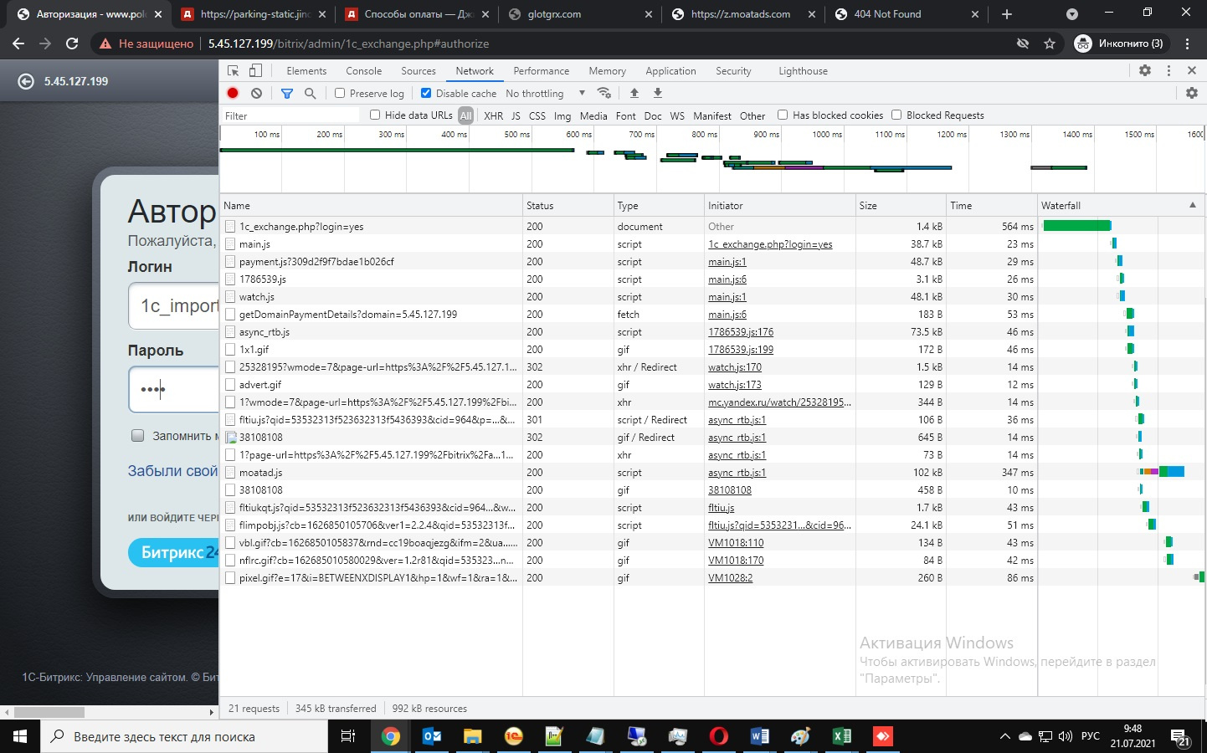
Task: Open Outlook from the taskbar
Action: (x=432, y=736)
